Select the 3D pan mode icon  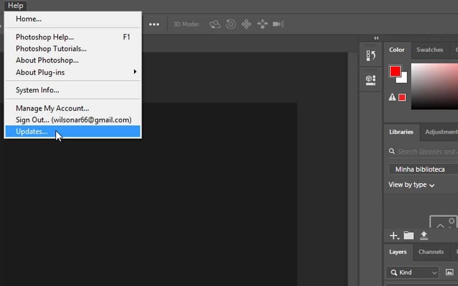click(x=246, y=24)
